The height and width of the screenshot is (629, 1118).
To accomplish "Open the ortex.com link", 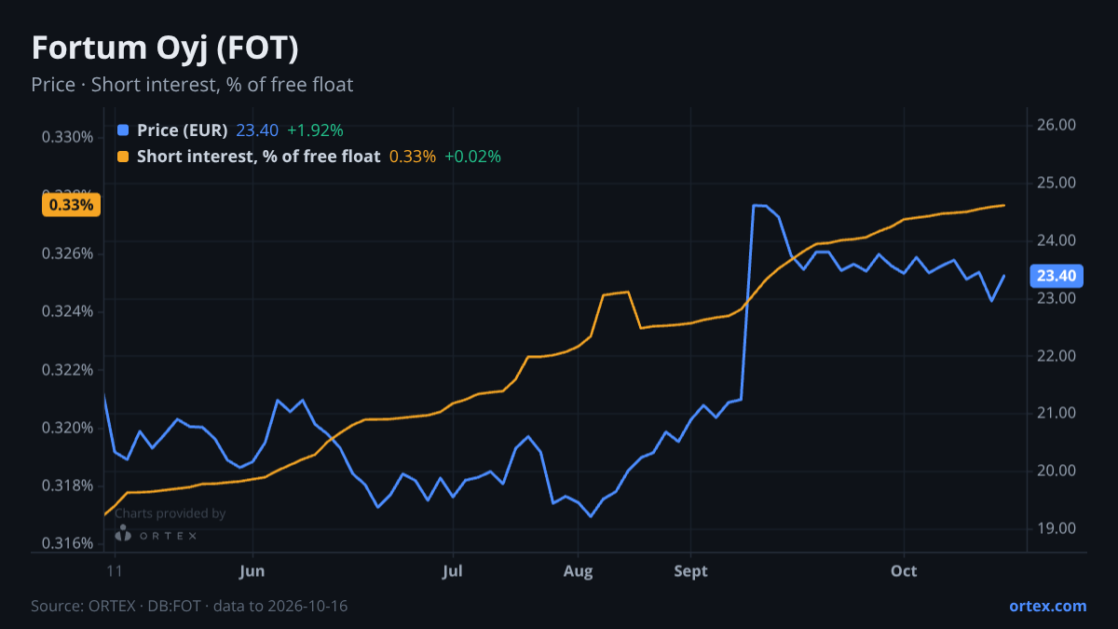I will point(1048,606).
